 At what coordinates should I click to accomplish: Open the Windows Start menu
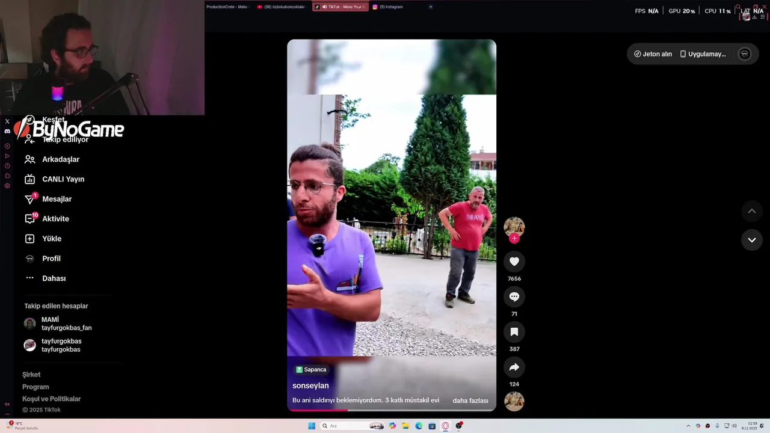pyautogui.click(x=312, y=426)
